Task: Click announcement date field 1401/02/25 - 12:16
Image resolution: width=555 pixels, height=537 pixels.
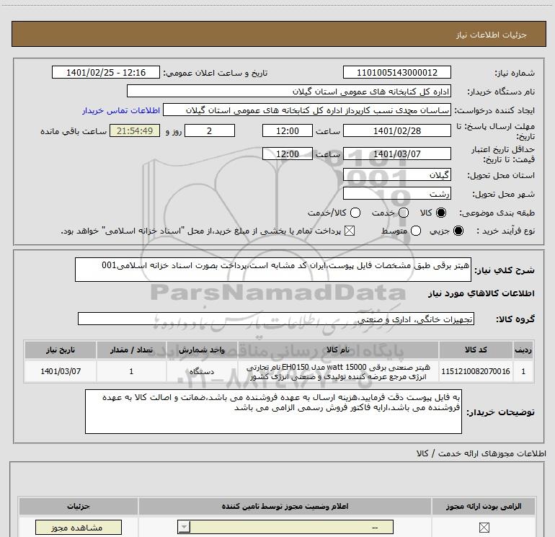Action: point(106,72)
